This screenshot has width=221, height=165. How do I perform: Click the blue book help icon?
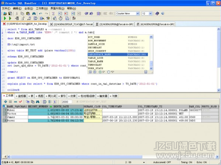coord(157,14)
